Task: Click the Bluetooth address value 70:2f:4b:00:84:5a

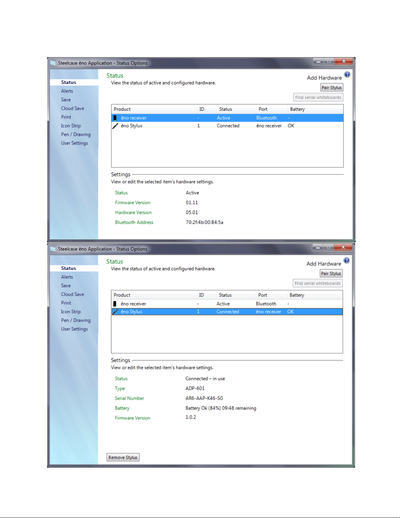Action: 204,222
